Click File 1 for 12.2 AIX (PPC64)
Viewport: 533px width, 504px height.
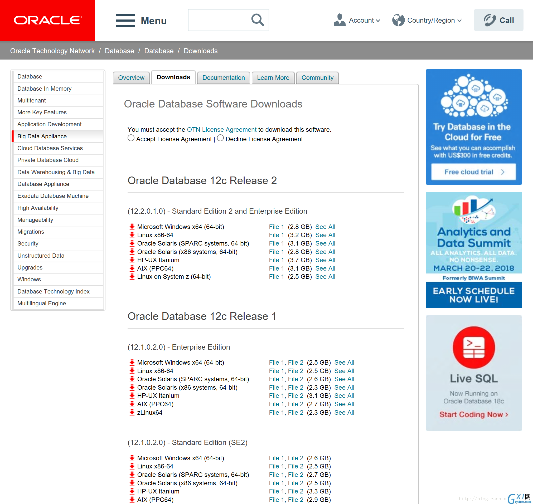tap(276, 268)
